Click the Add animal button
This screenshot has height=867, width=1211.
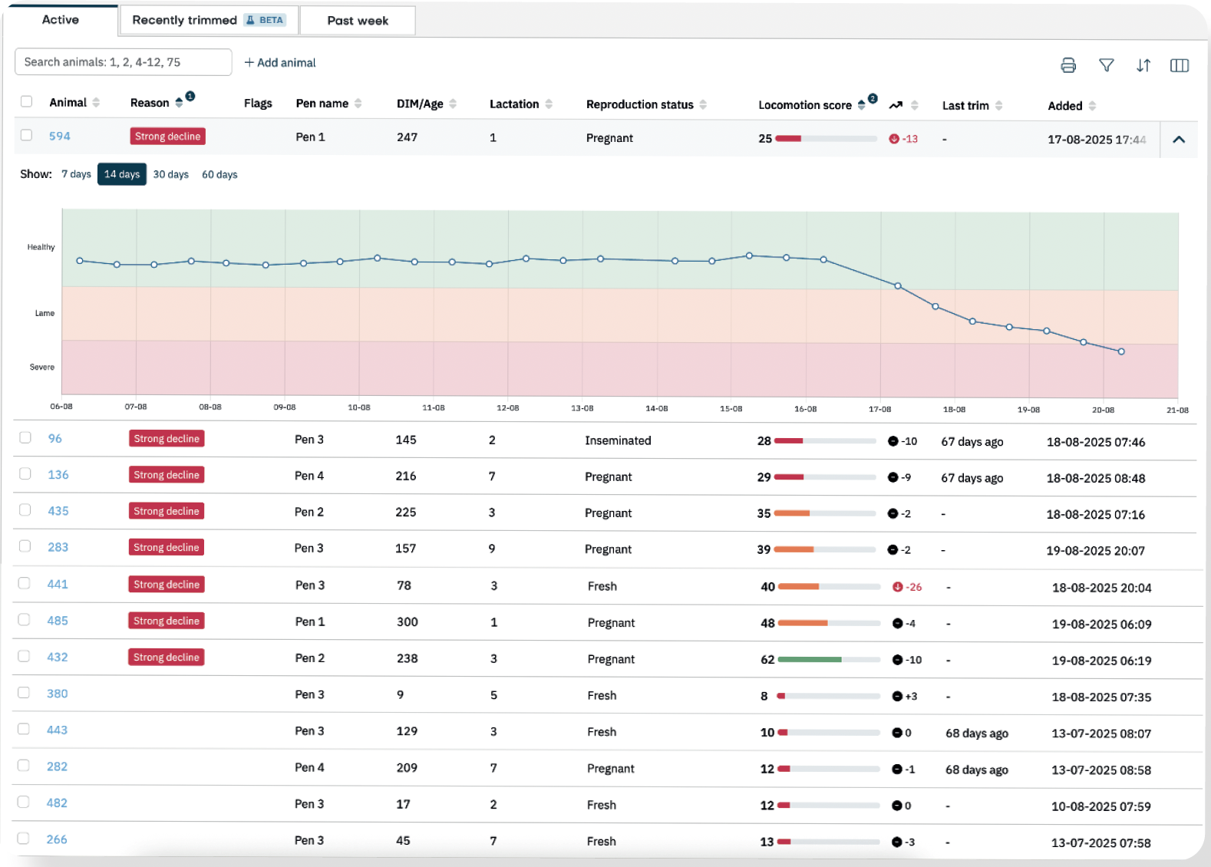280,63
